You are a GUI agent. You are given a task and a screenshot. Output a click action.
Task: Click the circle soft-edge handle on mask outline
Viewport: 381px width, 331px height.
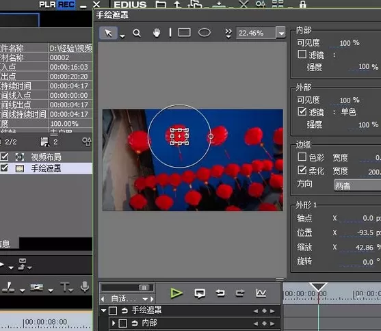point(211,136)
